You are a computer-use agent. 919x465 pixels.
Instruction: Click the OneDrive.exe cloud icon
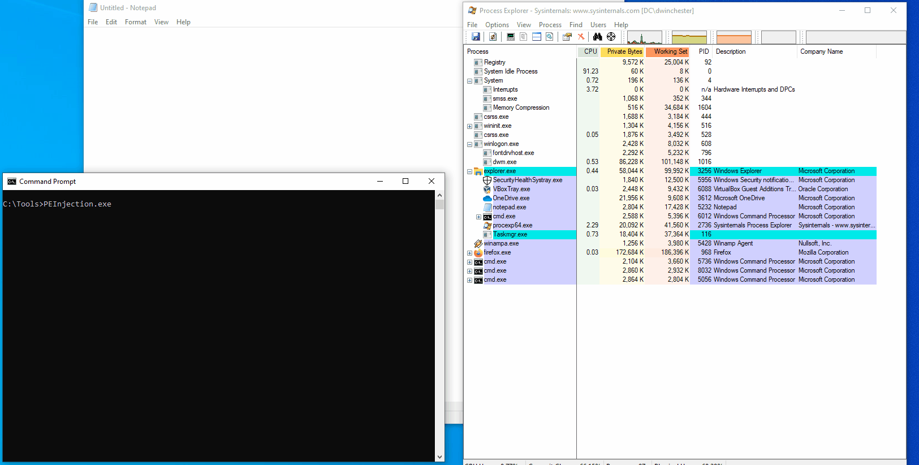pyautogui.click(x=487, y=198)
